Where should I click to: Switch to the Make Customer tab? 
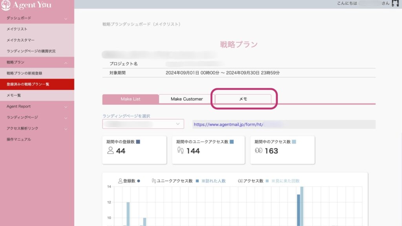click(x=186, y=99)
